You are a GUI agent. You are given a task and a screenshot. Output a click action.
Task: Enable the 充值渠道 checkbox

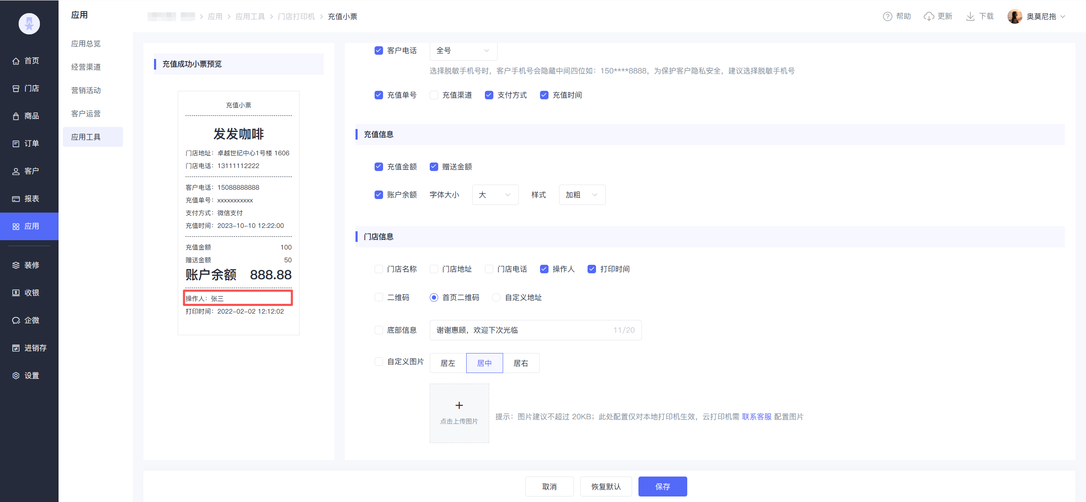434,95
